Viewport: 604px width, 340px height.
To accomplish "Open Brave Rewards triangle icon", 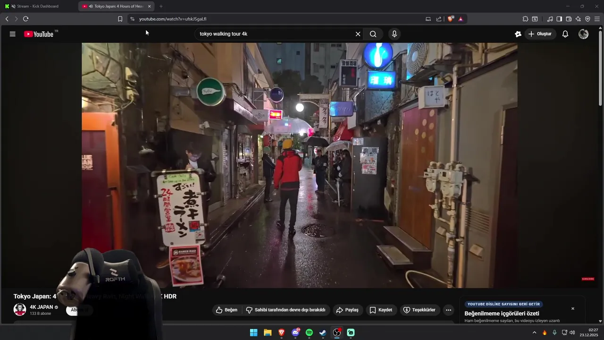I will tap(461, 19).
